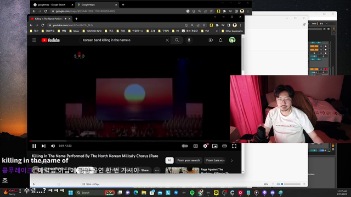Select the From your search chip
The height and width of the screenshot is (197, 351).
[189, 160]
